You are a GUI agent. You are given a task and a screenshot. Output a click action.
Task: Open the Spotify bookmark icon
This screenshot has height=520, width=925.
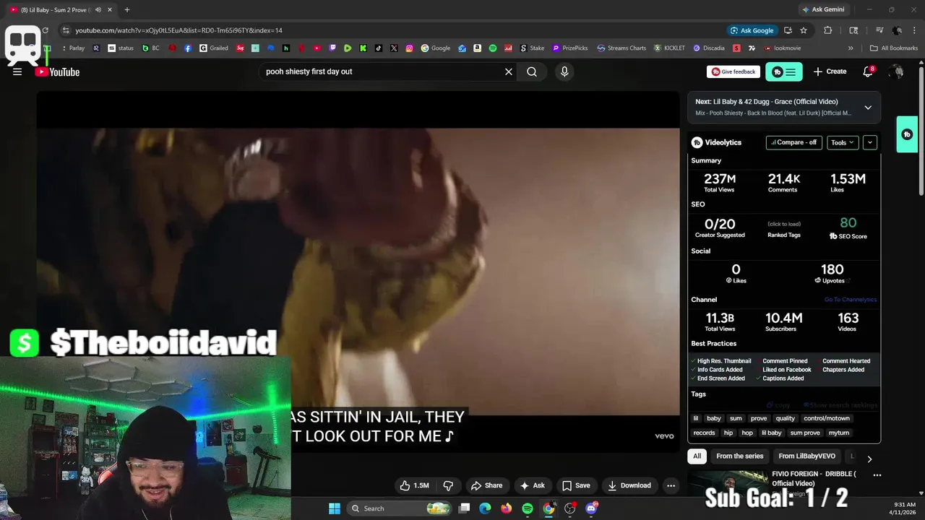(493, 48)
